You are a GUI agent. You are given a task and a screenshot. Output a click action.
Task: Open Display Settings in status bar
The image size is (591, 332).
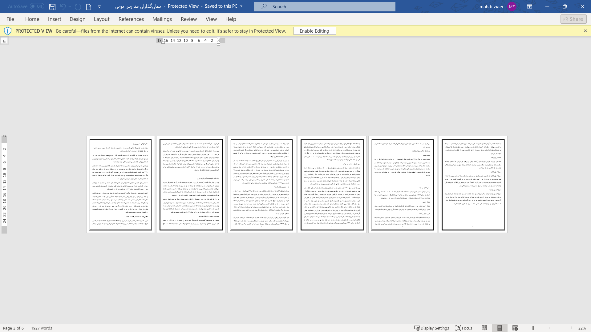pos(431,328)
